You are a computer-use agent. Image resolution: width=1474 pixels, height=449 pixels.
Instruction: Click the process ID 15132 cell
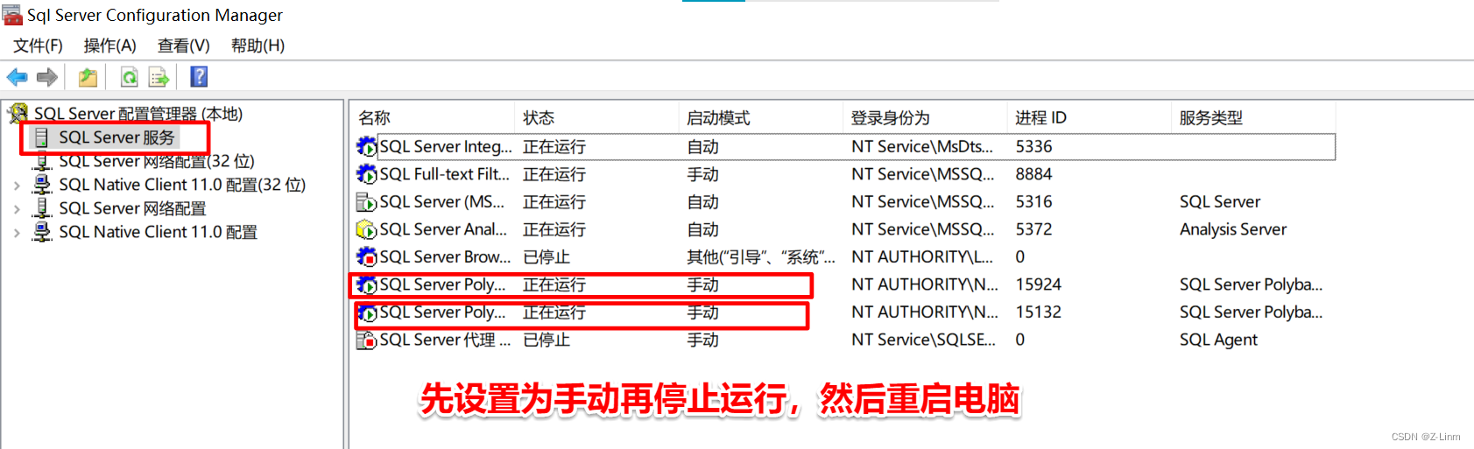click(x=1038, y=312)
